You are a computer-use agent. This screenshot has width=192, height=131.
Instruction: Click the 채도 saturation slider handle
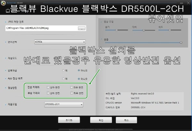click(x=170, y=30)
